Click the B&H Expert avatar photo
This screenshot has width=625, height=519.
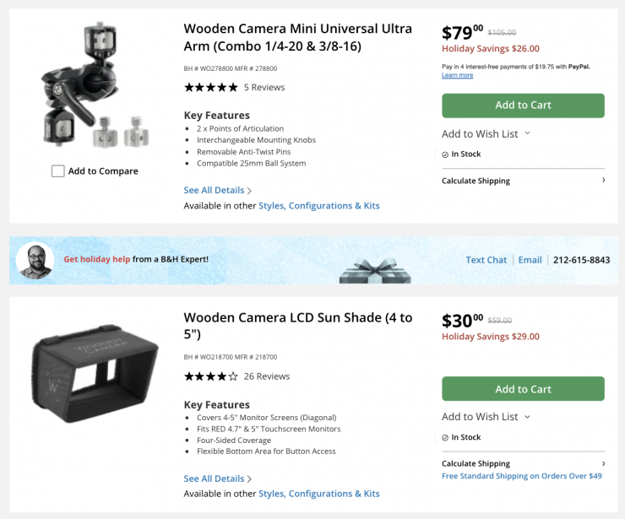click(35, 260)
